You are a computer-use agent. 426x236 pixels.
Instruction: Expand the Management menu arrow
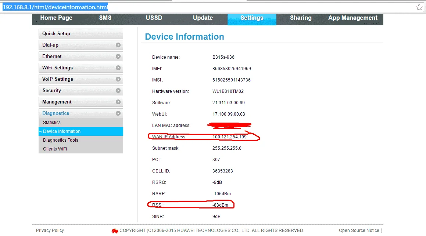tap(118, 102)
